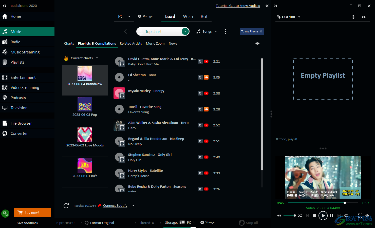Open the Podcasts section
This screenshot has height=228, width=375.
(27, 98)
